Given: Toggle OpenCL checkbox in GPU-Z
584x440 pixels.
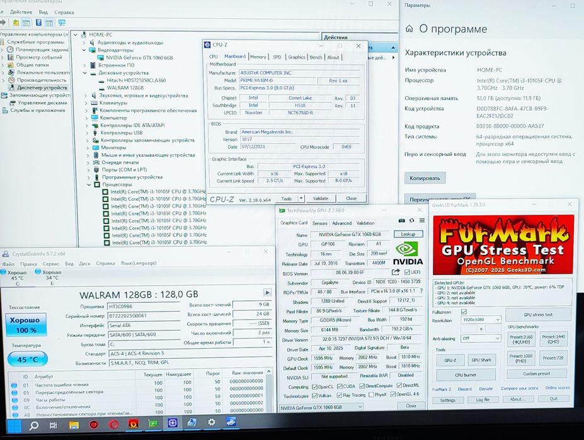Looking at the screenshot, I should click(315, 386).
